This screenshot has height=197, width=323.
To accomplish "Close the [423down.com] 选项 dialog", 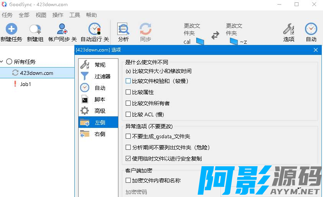I will (x=316, y=50).
